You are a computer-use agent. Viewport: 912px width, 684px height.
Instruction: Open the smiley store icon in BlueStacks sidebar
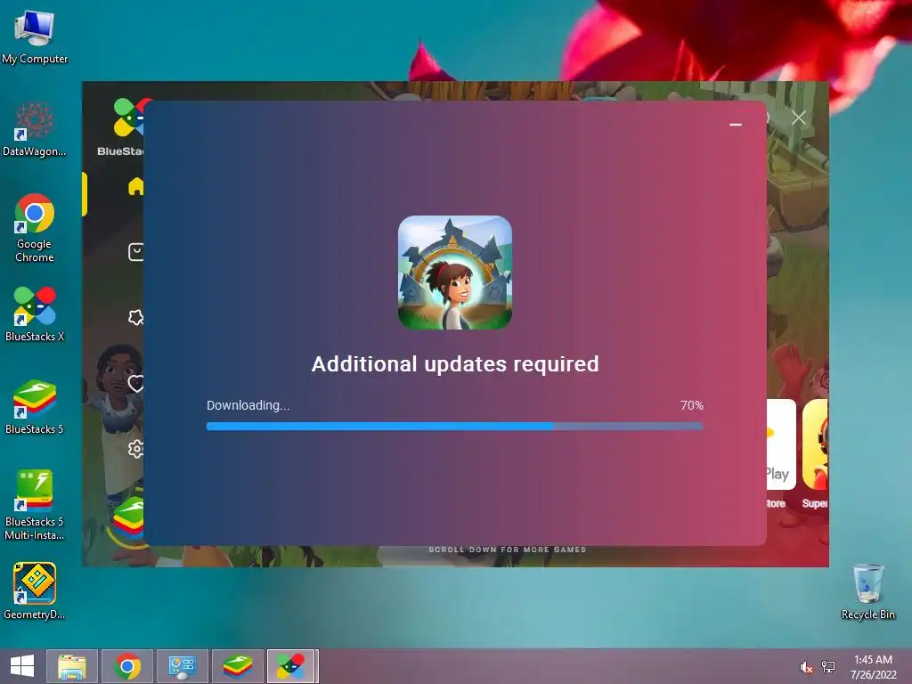tap(136, 252)
